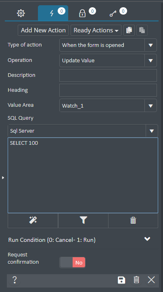Click the funnel filter icon under the query

pyautogui.click(x=83, y=220)
